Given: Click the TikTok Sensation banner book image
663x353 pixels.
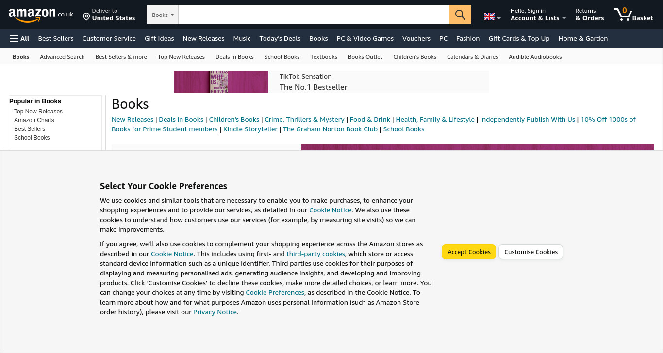Looking at the screenshot, I should tap(221, 81).
